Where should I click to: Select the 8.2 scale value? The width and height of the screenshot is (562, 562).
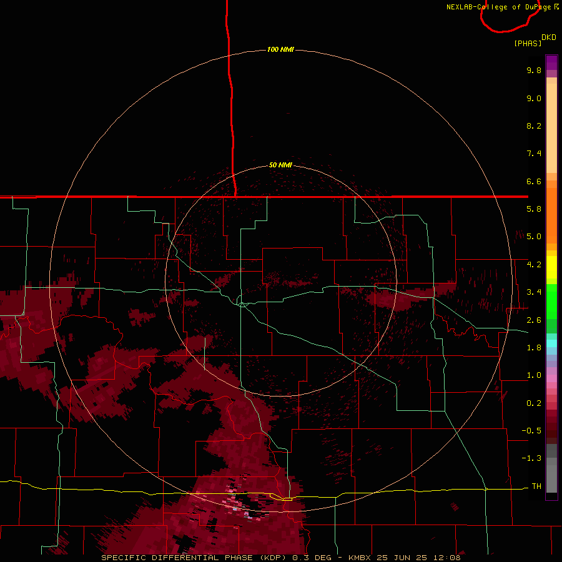pyautogui.click(x=534, y=126)
